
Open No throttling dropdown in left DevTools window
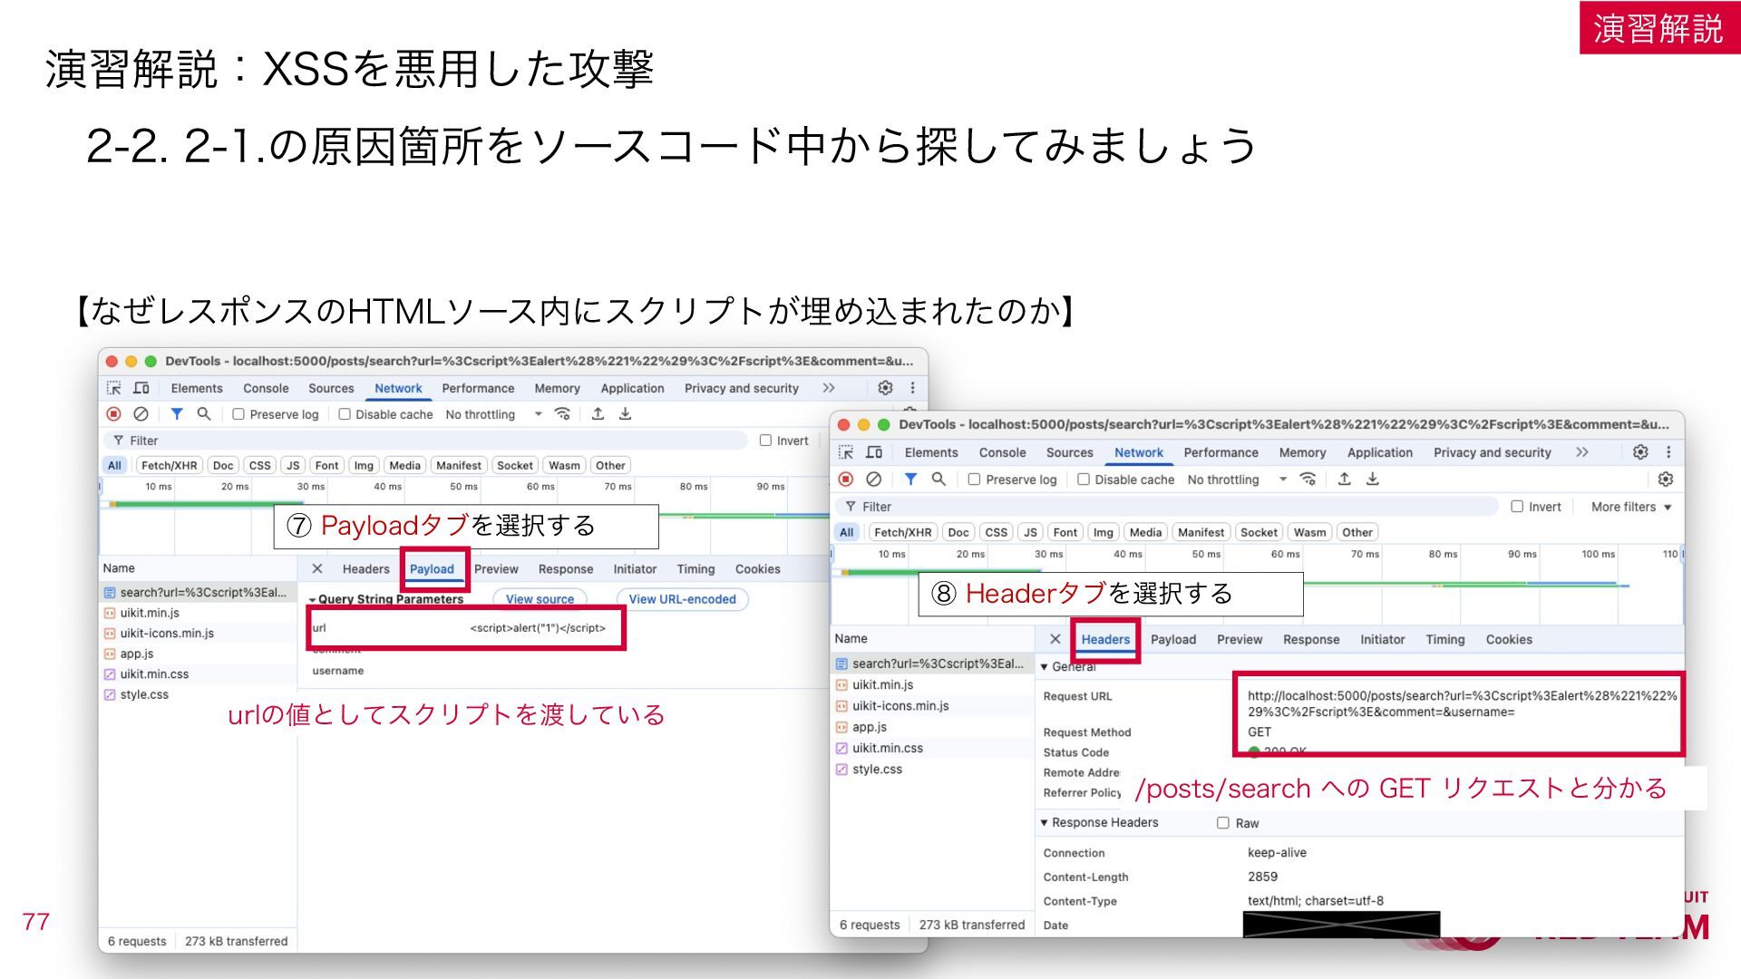click(x=493, y=414)
